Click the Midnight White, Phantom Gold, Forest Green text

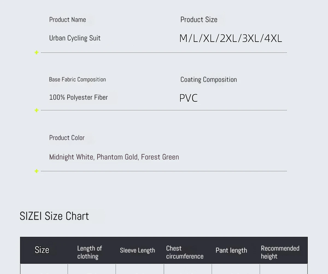[x=114, y=157]
